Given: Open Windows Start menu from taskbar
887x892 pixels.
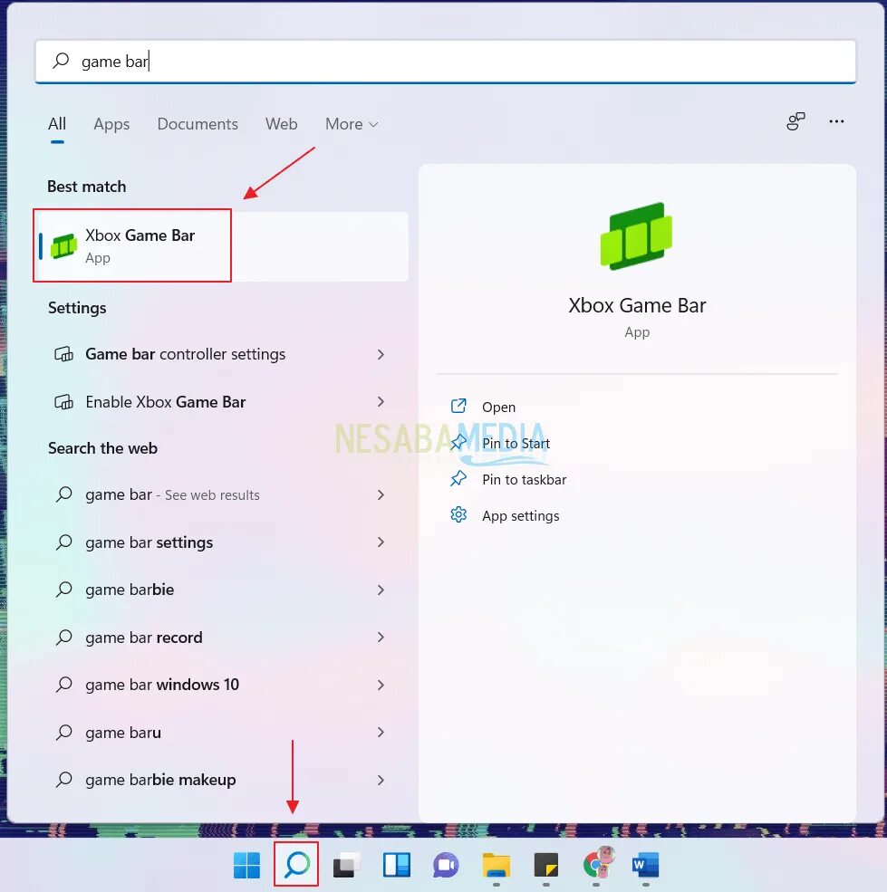Looking at the screenshot, I should [x=246, y=865].
